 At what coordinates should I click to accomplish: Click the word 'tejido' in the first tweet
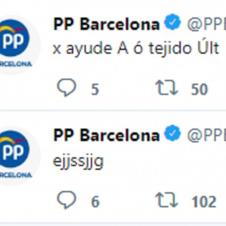pos(170,48)
